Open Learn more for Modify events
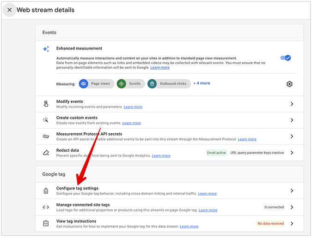Image resolution: width=312 pixels, height=237 pixels. click(x=133, y=107)
